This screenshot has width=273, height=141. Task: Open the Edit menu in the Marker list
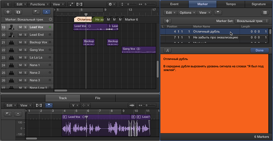click(170, 12)
